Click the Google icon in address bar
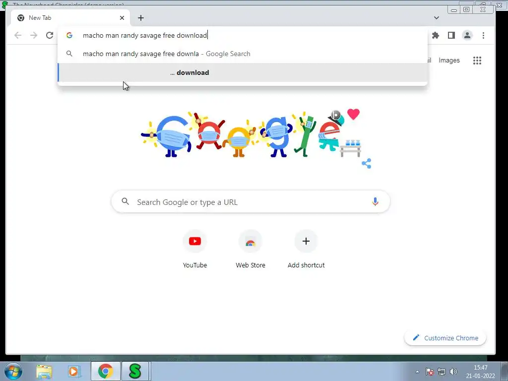 click(x=69, y=35)
